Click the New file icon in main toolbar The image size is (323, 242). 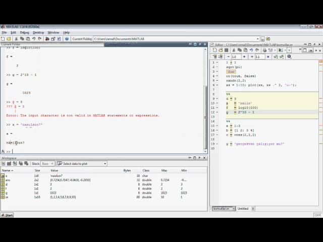3,39
